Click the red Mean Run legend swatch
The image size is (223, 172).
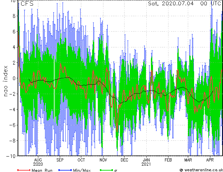24,170
